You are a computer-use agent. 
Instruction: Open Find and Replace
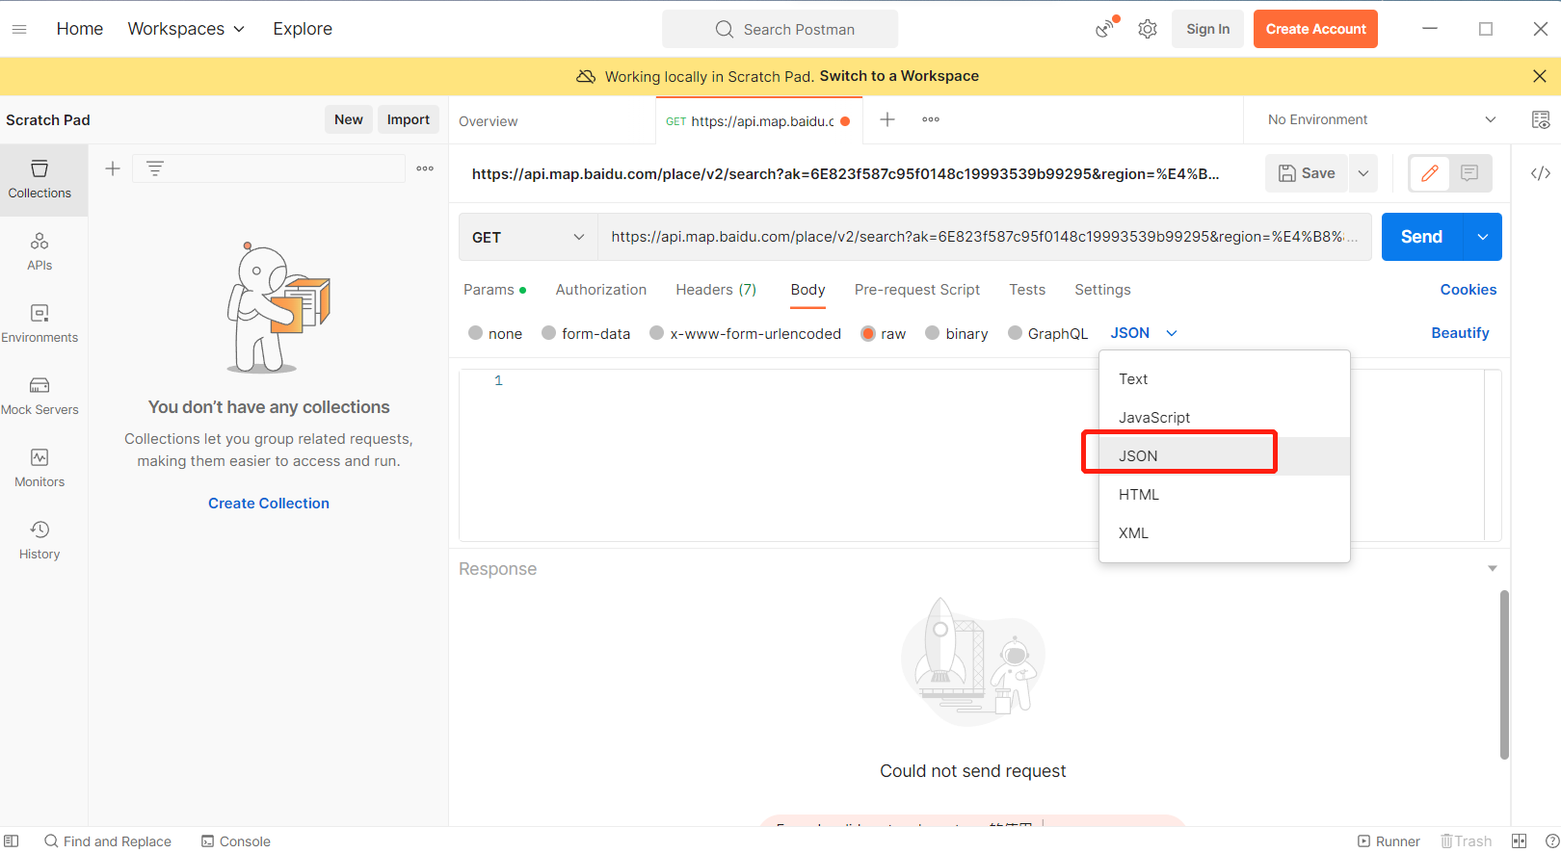[x=108, y=841]
